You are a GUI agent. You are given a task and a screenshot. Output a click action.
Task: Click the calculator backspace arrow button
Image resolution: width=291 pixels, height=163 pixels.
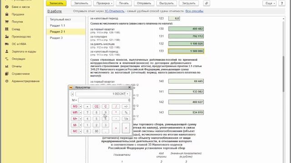pyautogui.click(x=87, y=106)
